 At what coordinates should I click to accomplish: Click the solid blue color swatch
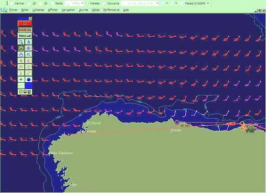coord(29,86)
